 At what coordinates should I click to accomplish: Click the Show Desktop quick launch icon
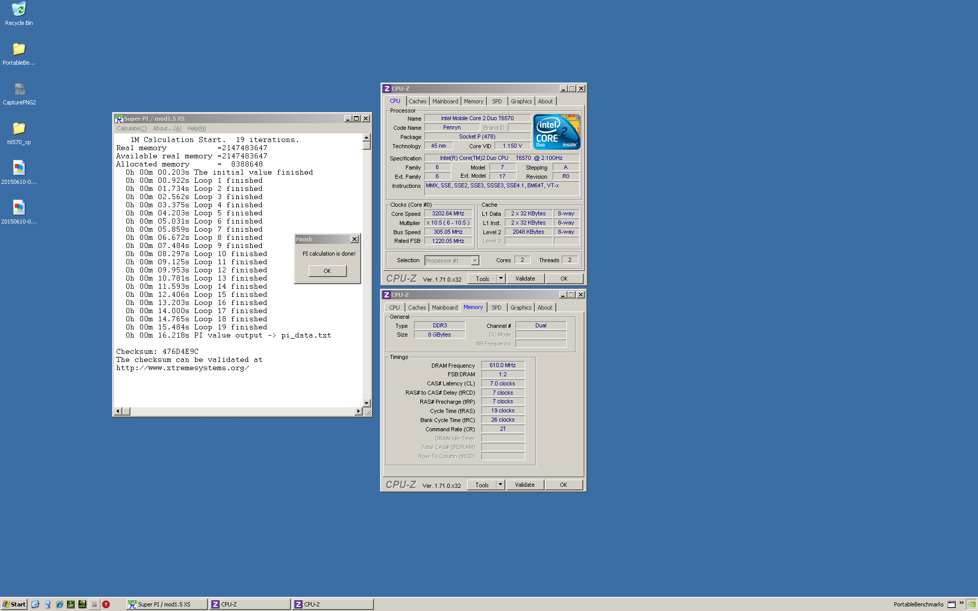pos(35,604)
